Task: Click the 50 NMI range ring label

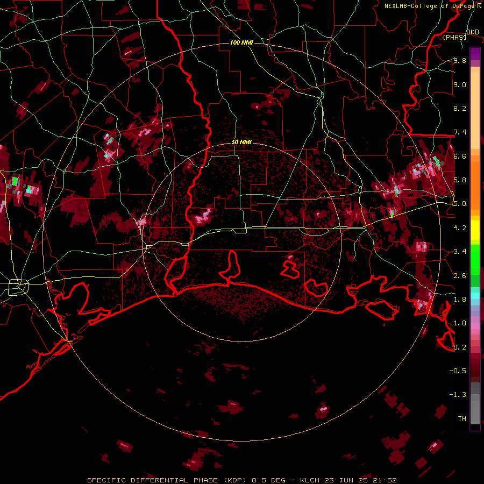Action: [241, 142]
